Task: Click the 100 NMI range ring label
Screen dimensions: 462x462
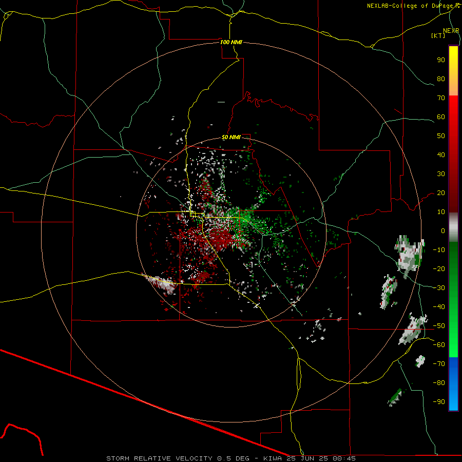Action: (x=231, y=42)
